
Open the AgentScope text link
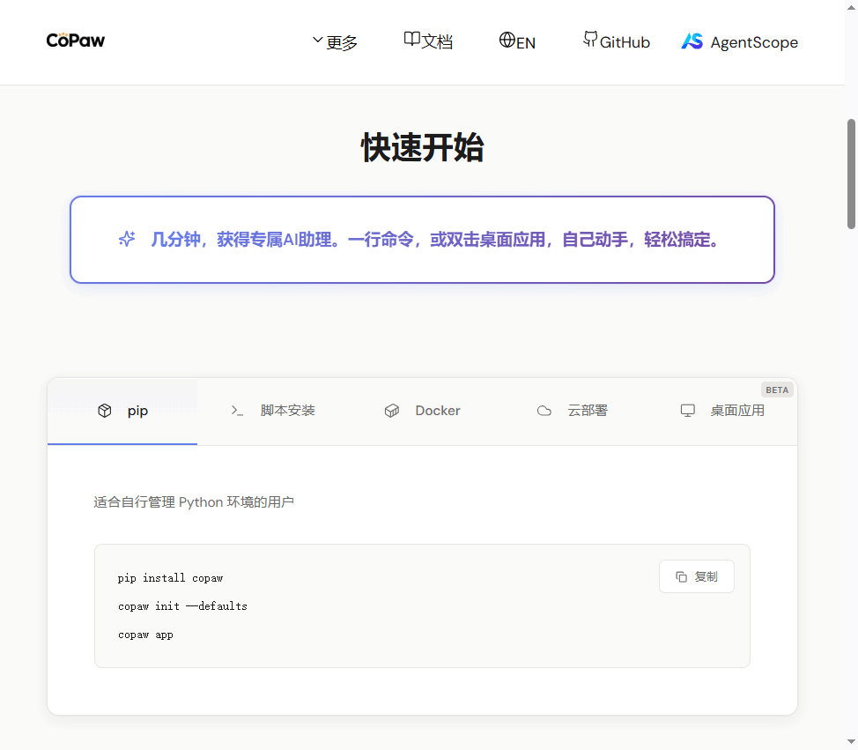(x=754, y=42)
